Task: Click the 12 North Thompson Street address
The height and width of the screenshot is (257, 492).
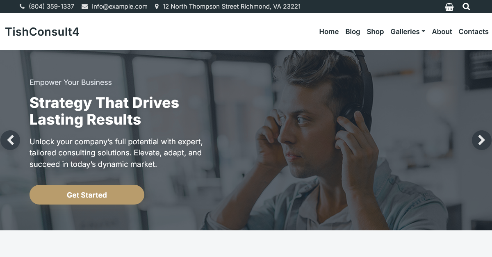Action: (x=232, y=7)
